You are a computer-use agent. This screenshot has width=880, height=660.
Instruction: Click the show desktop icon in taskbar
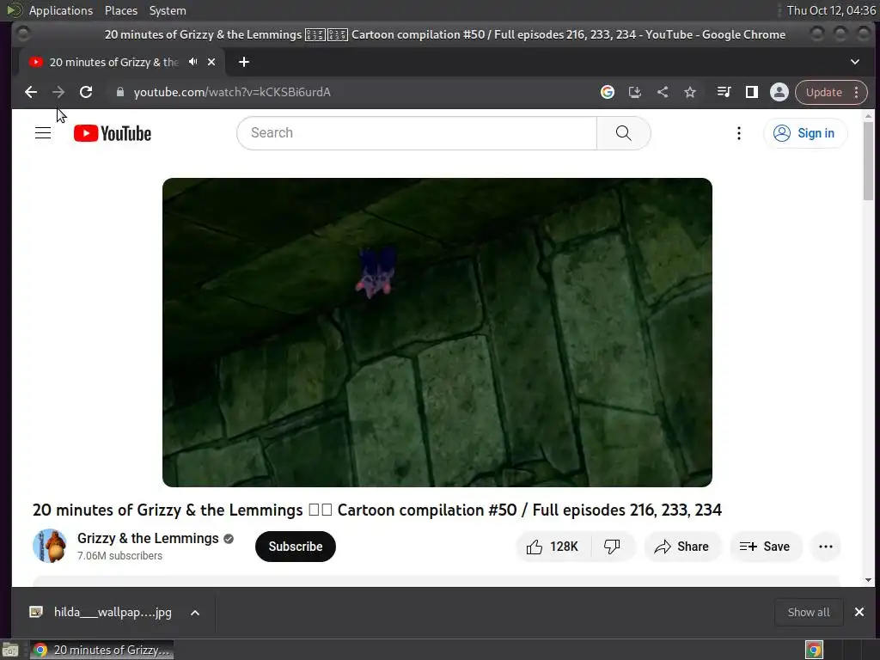point(10,650)
